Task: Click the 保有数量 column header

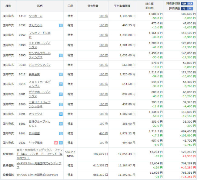Action: click(93, 6)
